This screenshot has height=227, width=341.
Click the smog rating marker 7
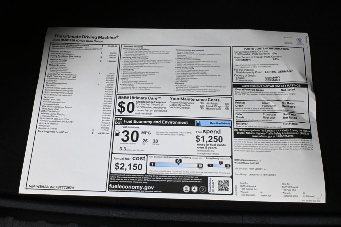[x=220, y=163]
